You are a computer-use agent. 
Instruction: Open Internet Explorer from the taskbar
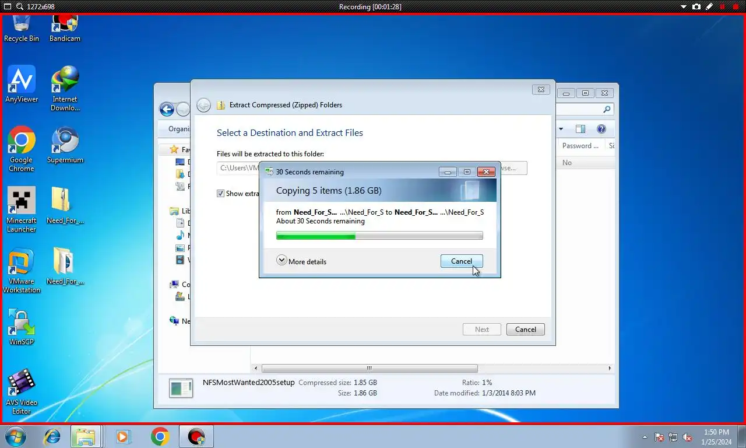point(52,436)
